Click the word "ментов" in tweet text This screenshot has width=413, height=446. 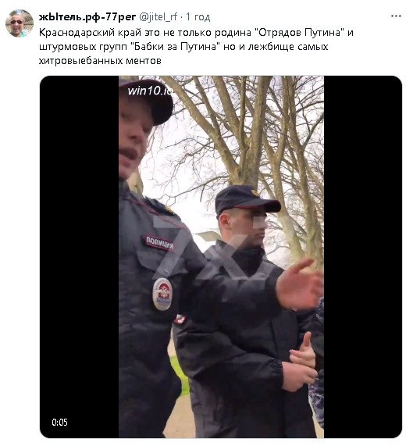click(144, 61)
